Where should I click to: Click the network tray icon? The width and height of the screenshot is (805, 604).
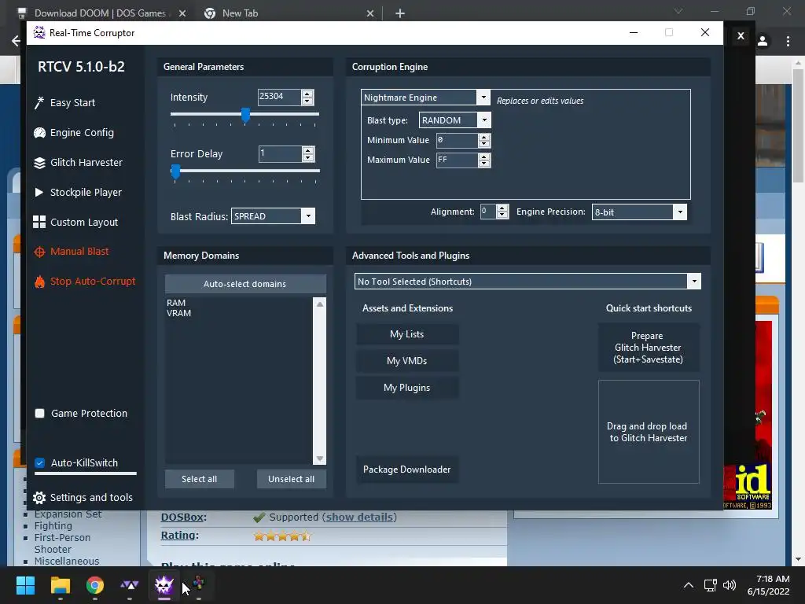[710, 585]
